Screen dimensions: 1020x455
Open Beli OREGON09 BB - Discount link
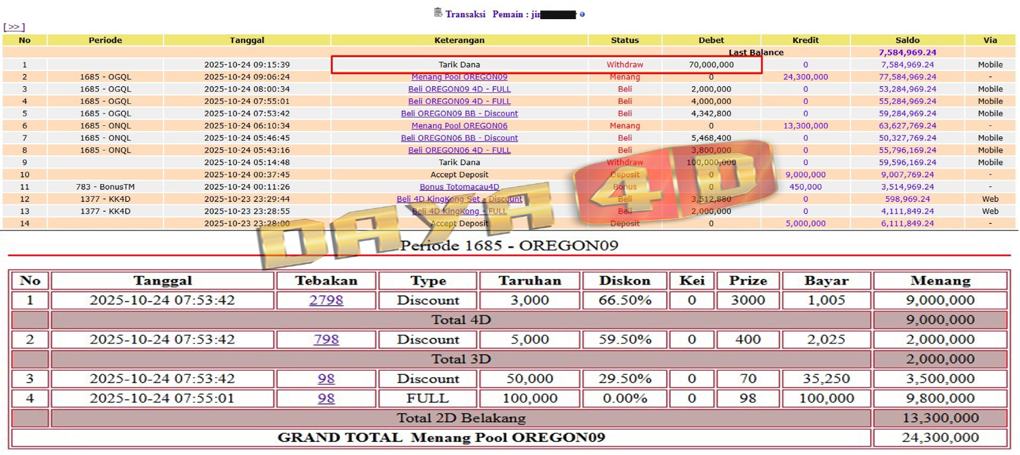pos(459,114)
